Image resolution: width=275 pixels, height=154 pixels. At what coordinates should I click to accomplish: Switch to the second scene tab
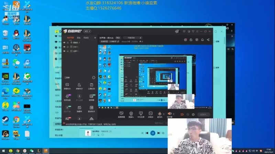(79, 38)
